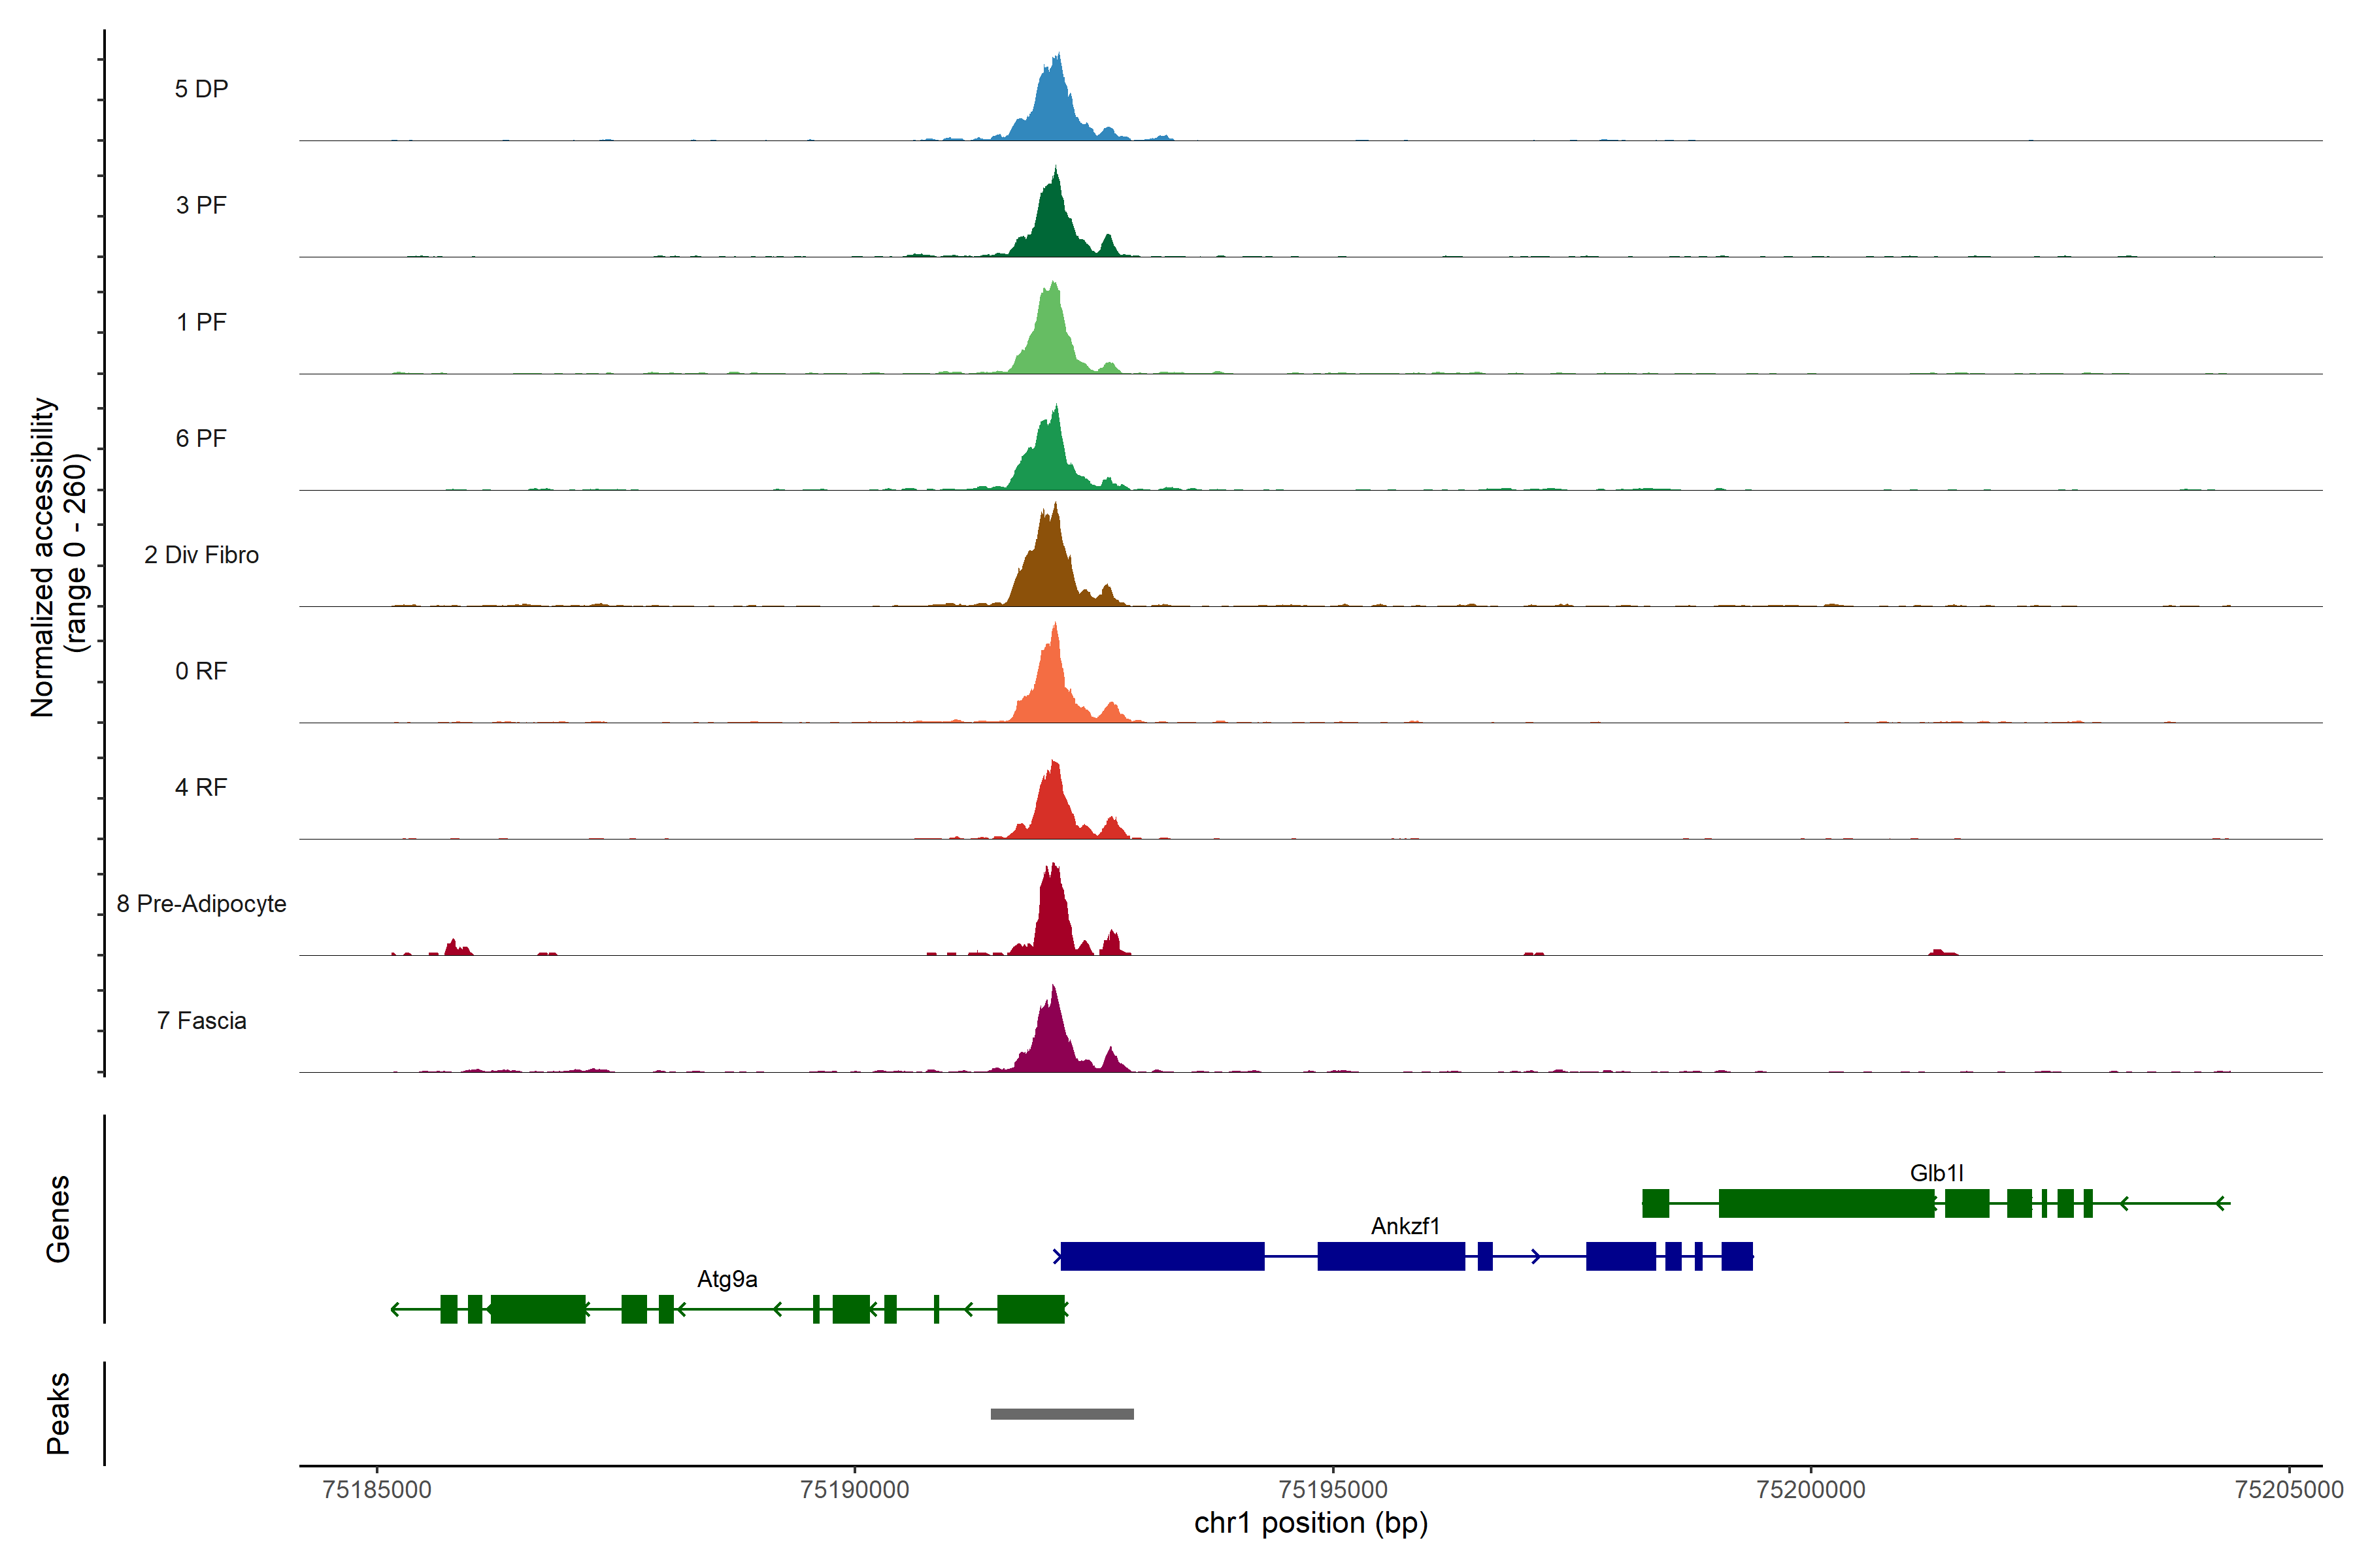Click the 75200000 axis tick label
This screenshot has height=1568, width=2353.
(1810, 1490)
